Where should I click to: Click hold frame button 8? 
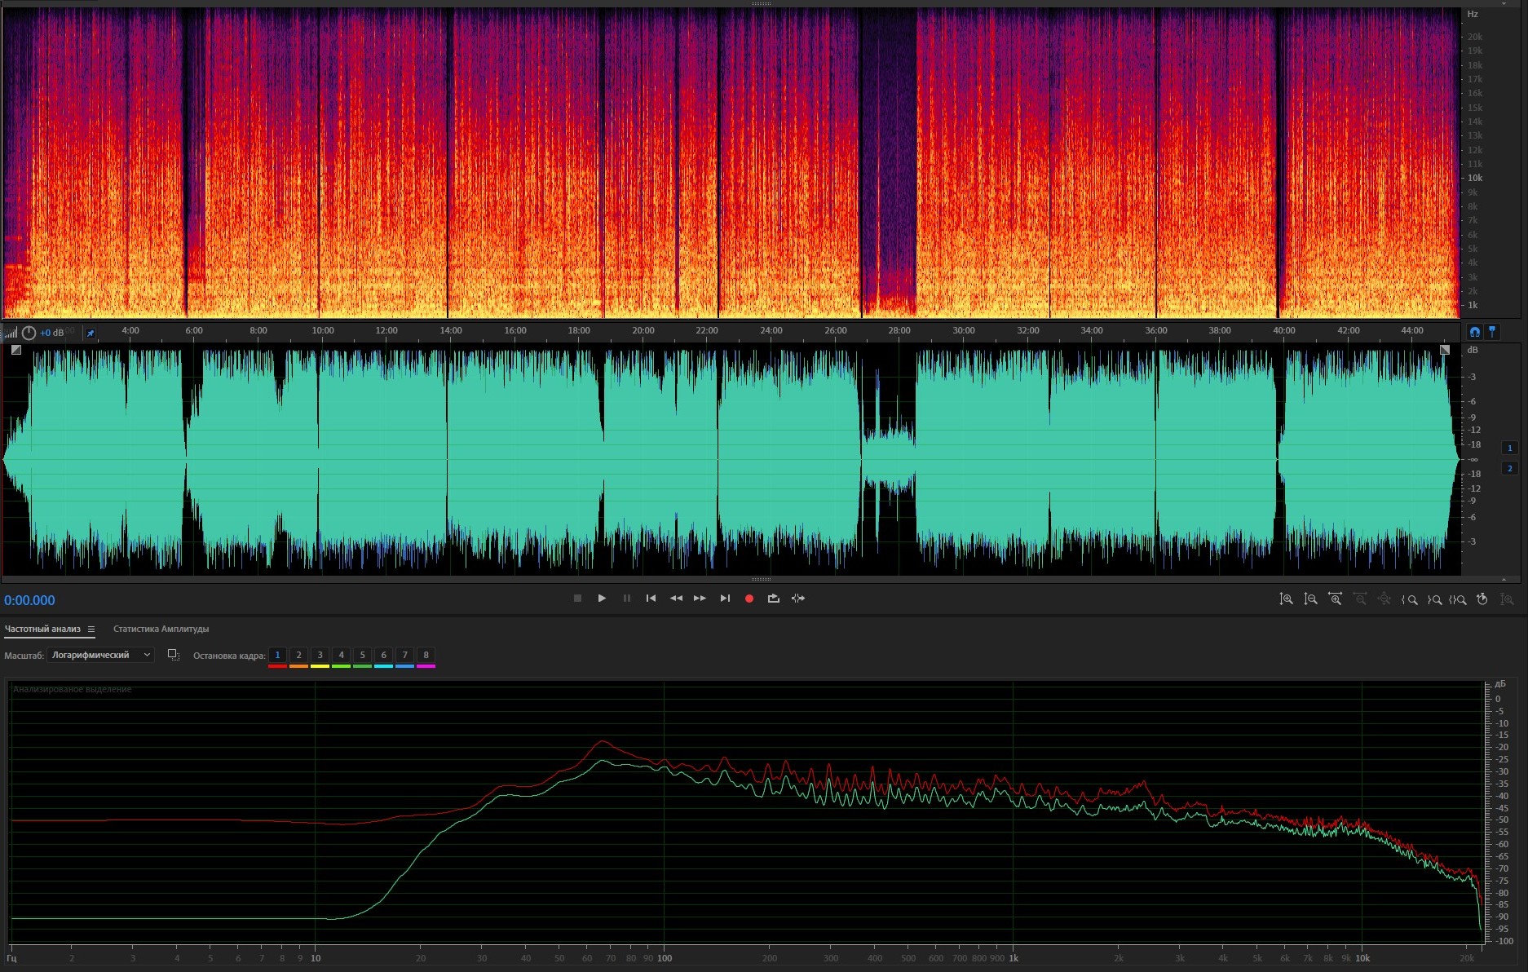[x=426, y=655]
